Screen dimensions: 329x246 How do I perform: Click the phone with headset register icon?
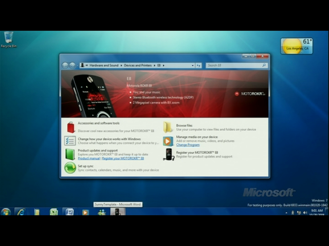click(169, 154)
